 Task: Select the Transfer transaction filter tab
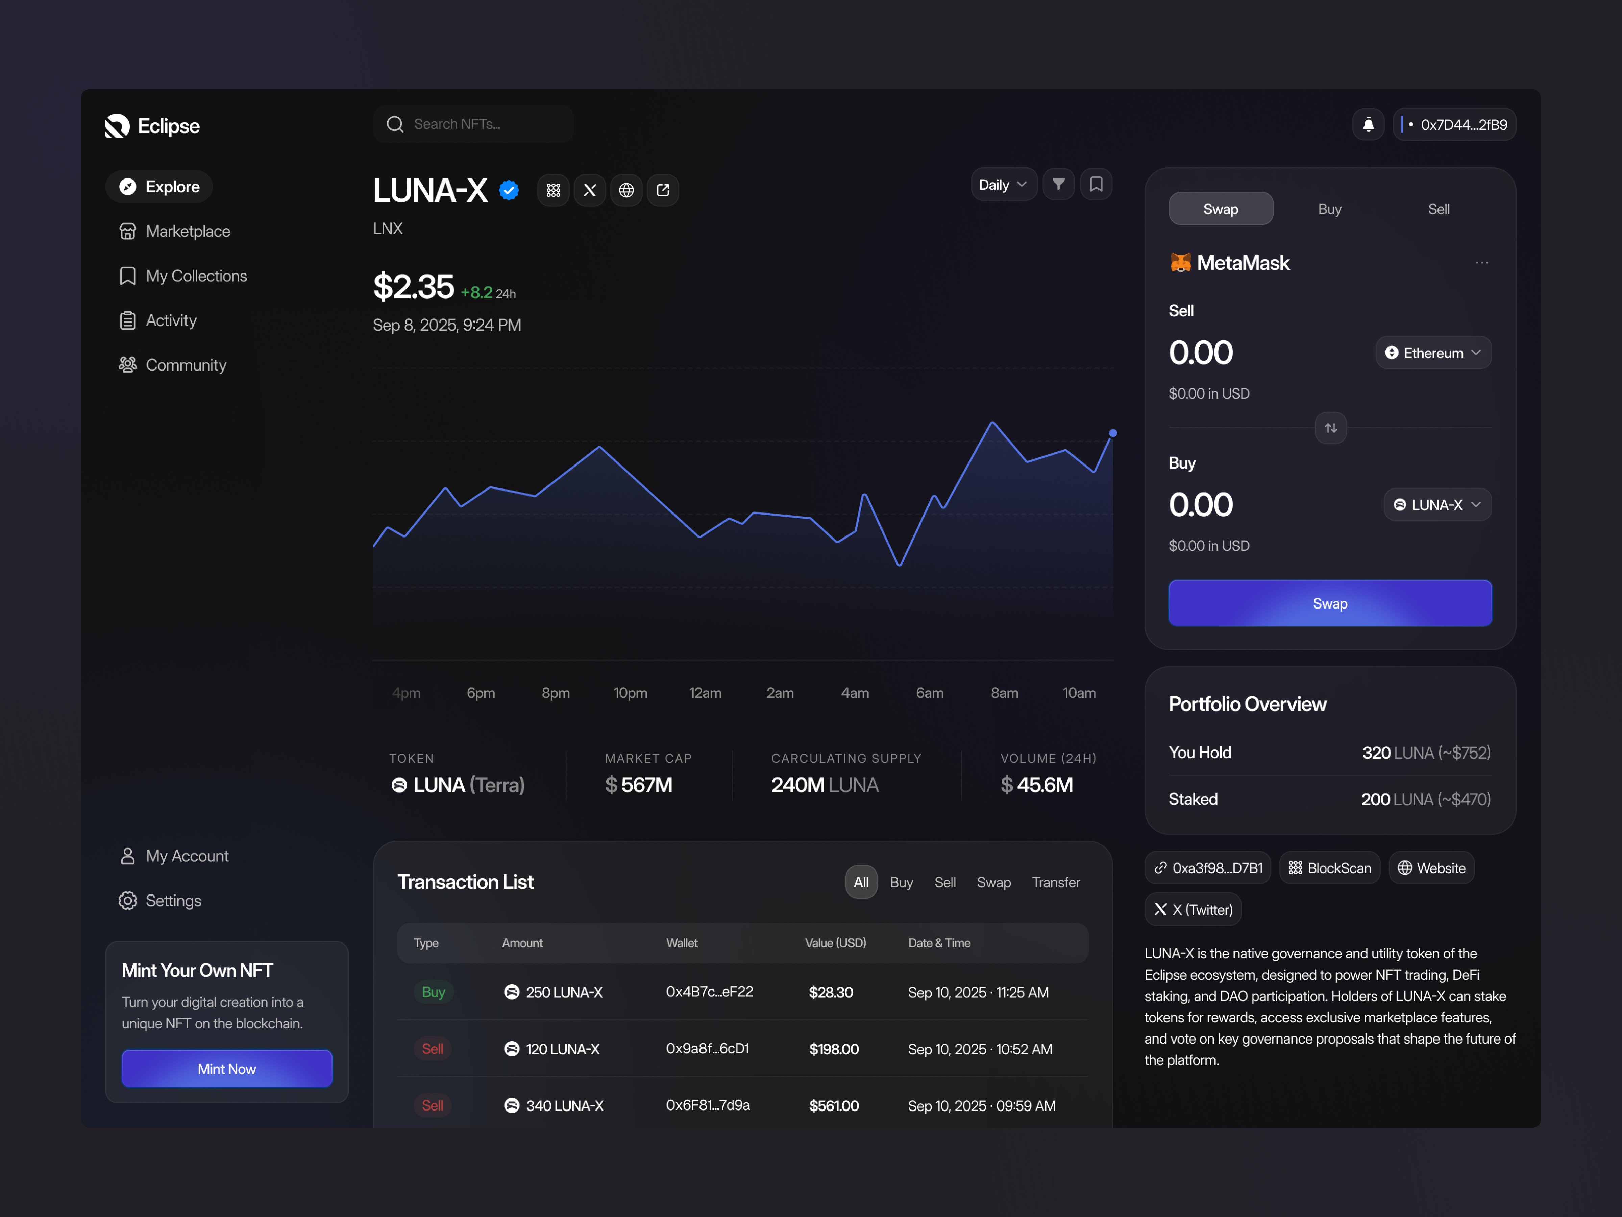click(x=1056, y=882)
